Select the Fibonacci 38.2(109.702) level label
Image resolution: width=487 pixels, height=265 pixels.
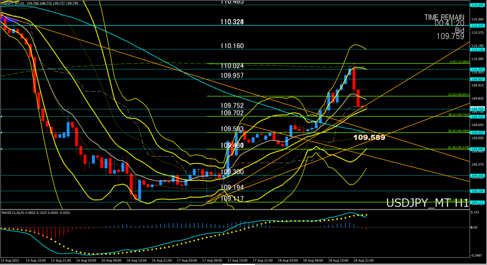[458, 115]
